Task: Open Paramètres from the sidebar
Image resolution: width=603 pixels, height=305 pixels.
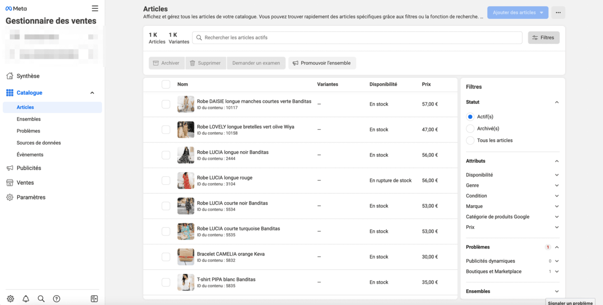Action: coord(31,197)
